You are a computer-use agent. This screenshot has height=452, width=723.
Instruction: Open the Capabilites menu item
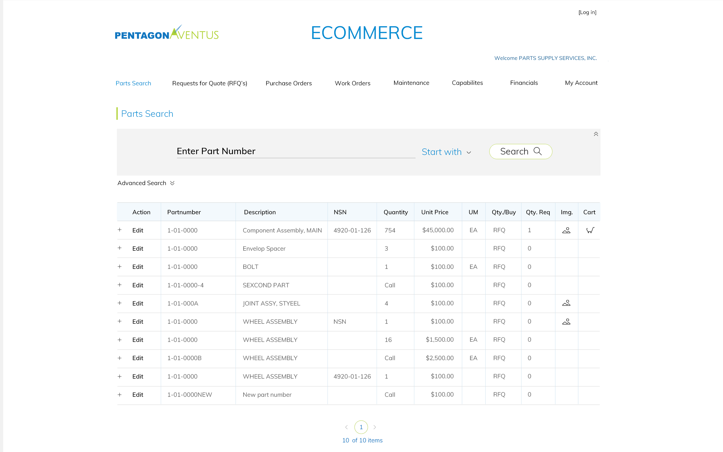(x=467, y=83)
